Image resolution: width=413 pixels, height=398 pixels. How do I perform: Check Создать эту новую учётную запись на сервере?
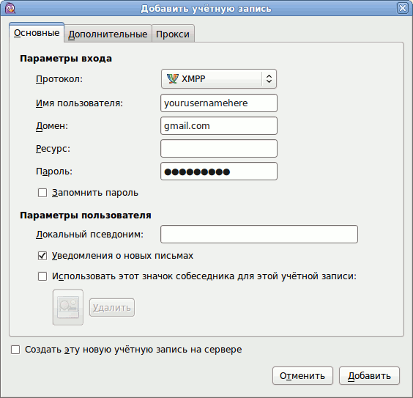[15, 350]
